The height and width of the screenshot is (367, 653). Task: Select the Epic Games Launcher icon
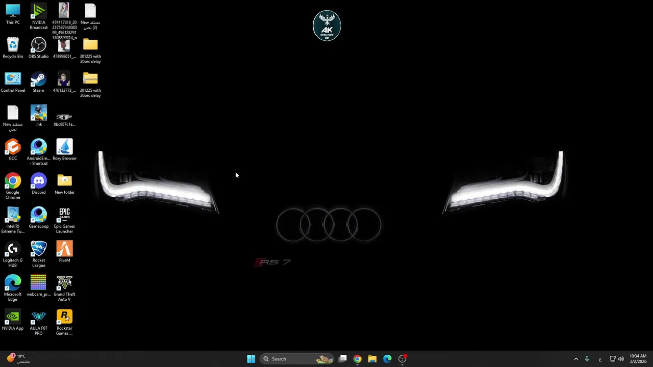tap(64, 221)
